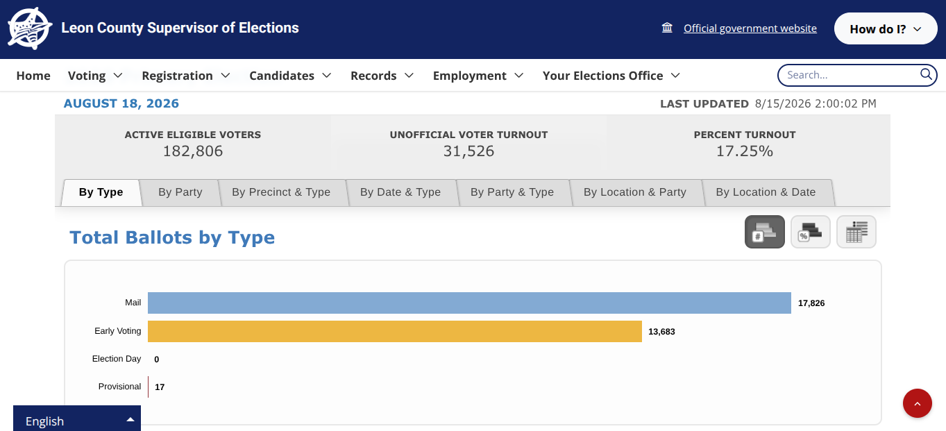Image resolution: width=946 pixels, height=431 pixels.
Task: Click into the Search input field
Action: tap(850, 75)
